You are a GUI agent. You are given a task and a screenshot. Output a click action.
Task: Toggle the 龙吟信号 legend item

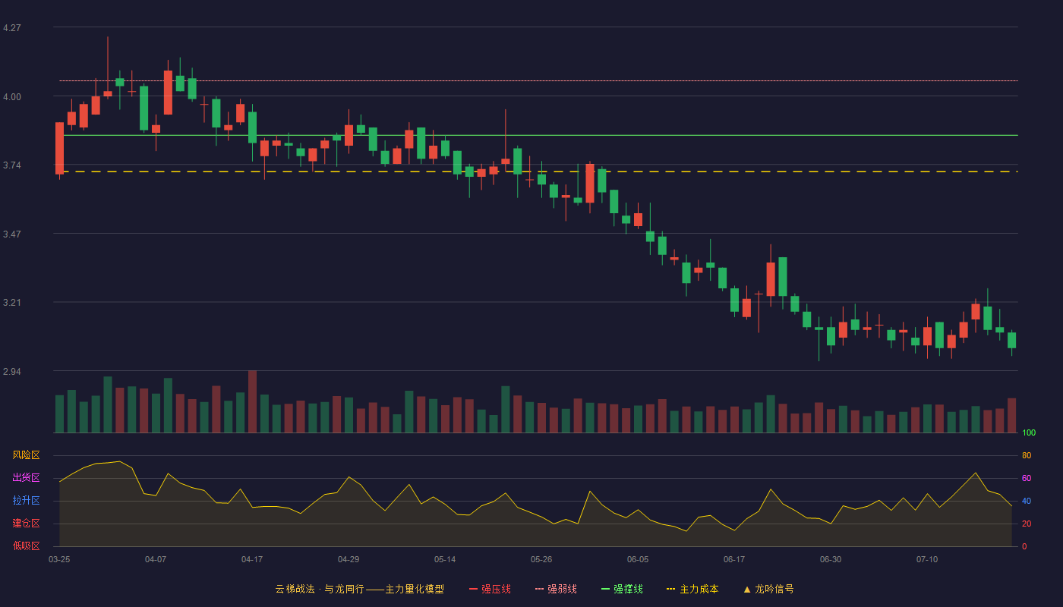768,589
